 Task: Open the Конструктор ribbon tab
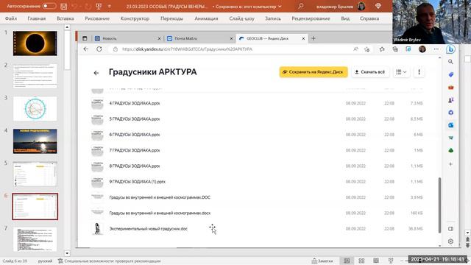(x=135, y=18)
